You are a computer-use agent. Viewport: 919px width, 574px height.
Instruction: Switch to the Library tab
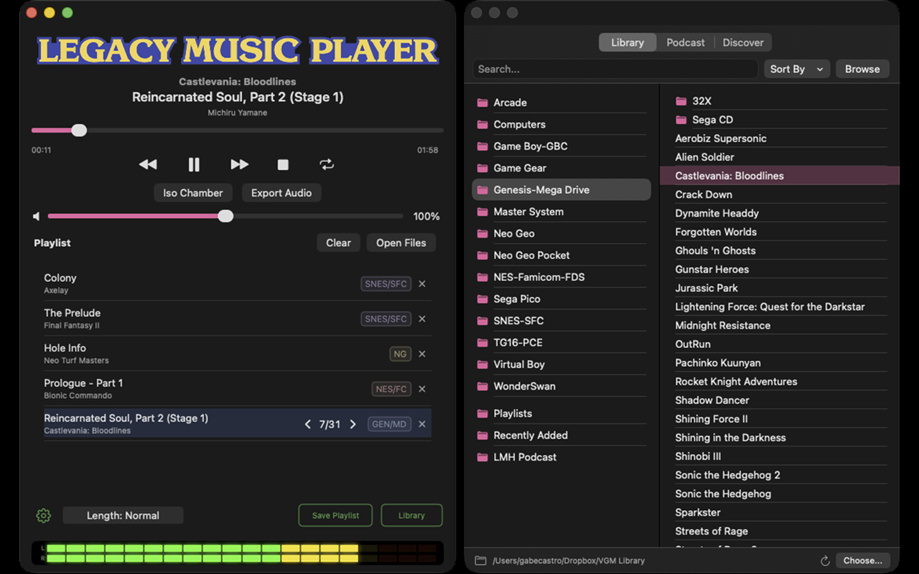[x=628, y=42]
